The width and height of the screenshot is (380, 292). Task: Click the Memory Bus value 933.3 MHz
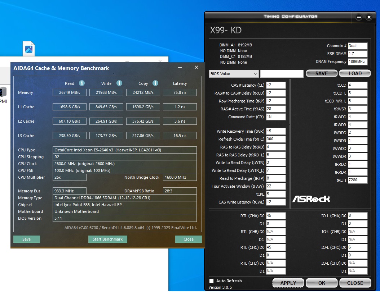(70, 191)
